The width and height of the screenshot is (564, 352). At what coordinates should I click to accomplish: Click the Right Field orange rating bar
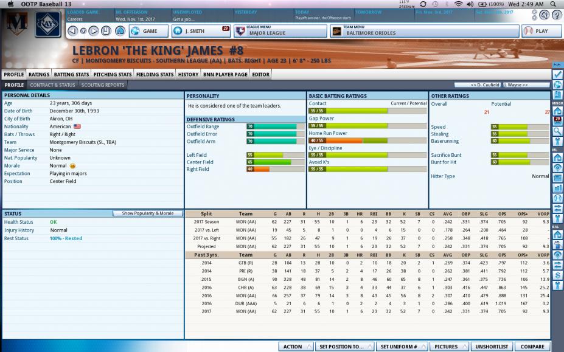276,169
